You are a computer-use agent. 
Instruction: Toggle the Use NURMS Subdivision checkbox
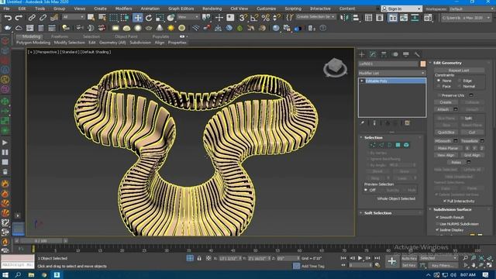click(437, 224)
